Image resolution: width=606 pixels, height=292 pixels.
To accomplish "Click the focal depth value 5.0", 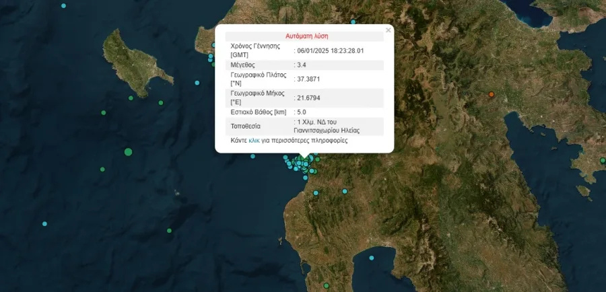I will click(x=303, y=112).
